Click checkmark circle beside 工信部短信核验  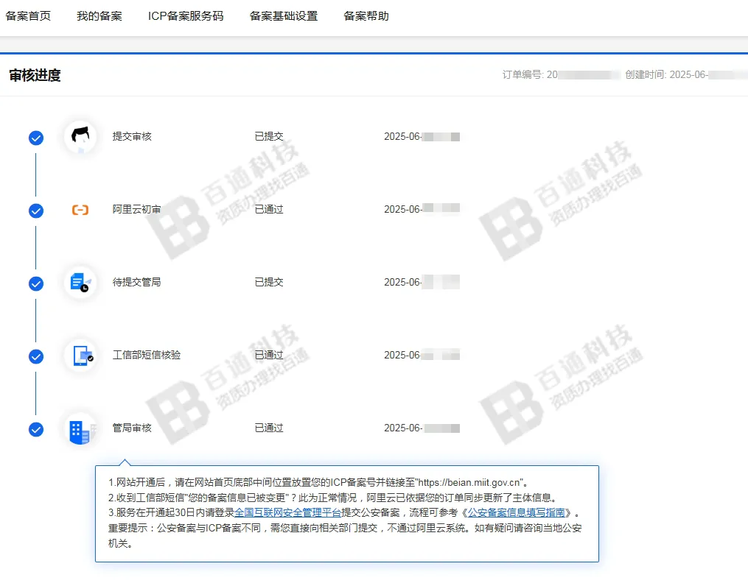pyautogui.click(x=36, y=356)
